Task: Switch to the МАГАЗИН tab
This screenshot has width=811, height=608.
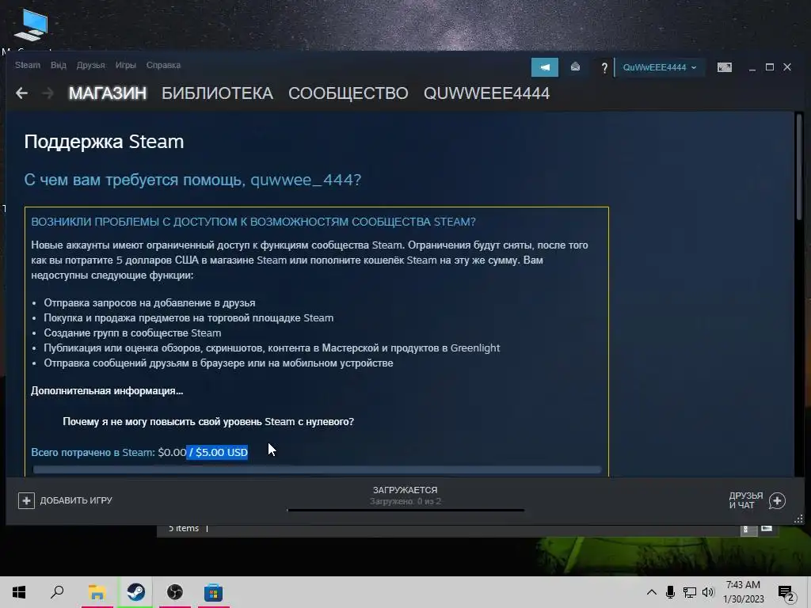Action: pos(108,93)
